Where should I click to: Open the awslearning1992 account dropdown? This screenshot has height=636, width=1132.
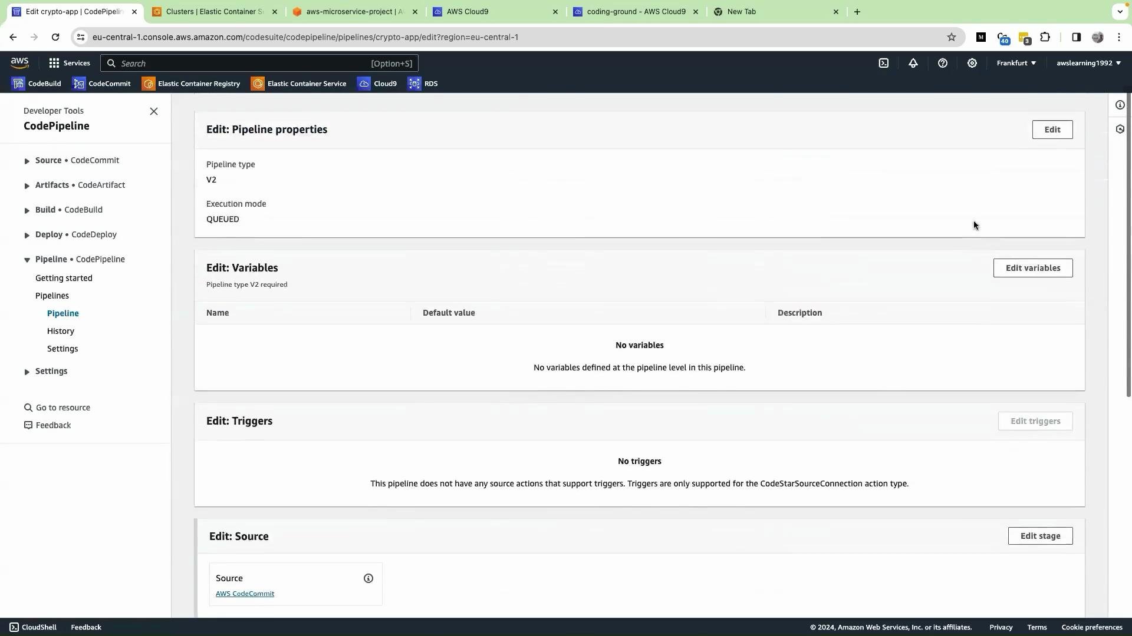pyautogui.click(x=1088, y=63)
